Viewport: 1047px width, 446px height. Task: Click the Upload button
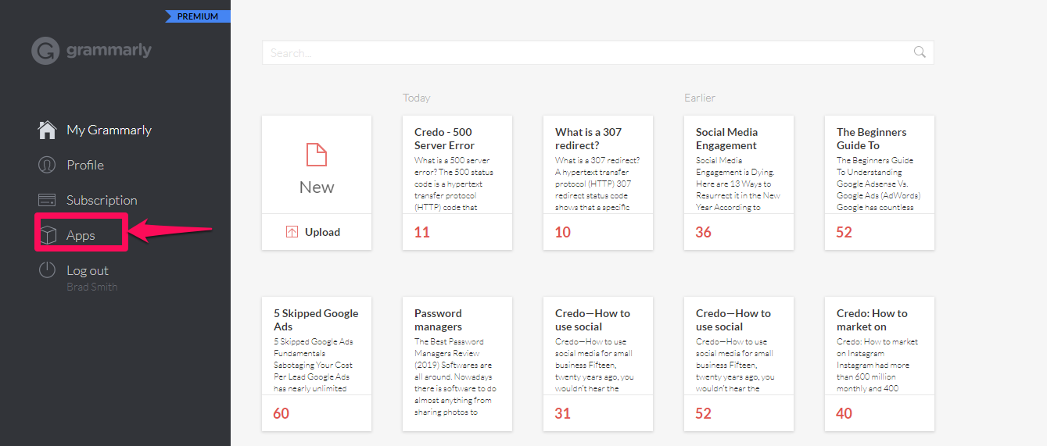pos(317,232)
